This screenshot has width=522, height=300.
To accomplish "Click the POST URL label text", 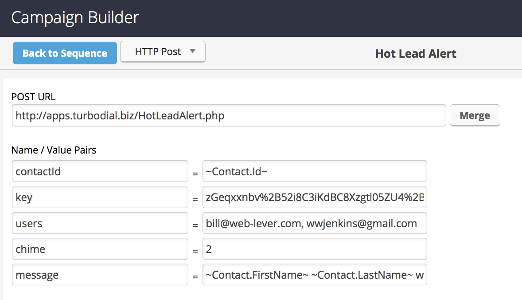I will point(33,97).
